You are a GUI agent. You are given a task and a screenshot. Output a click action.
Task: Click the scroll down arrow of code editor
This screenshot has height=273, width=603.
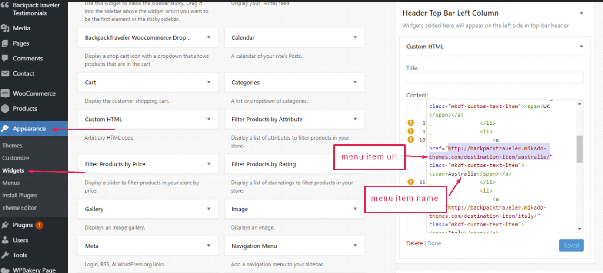click(580, 229)
